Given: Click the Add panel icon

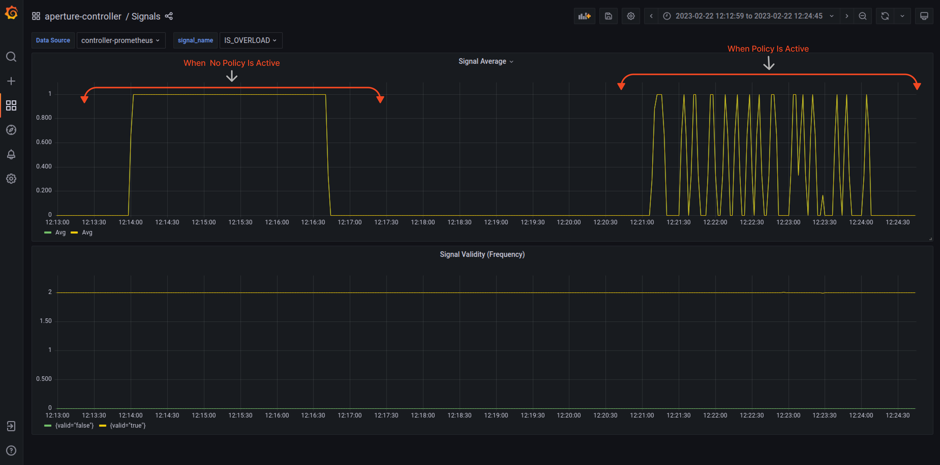Looking at the screenshot, I should point(585,16).
